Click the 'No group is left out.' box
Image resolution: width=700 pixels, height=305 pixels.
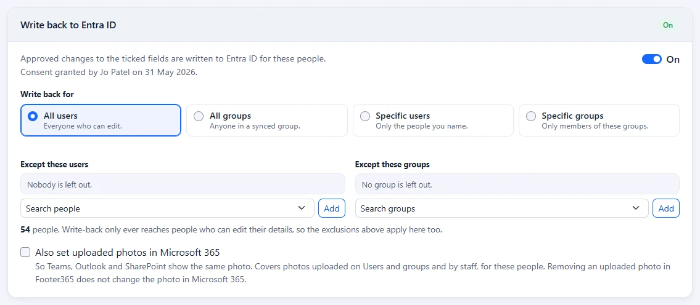tap(517, 184)
